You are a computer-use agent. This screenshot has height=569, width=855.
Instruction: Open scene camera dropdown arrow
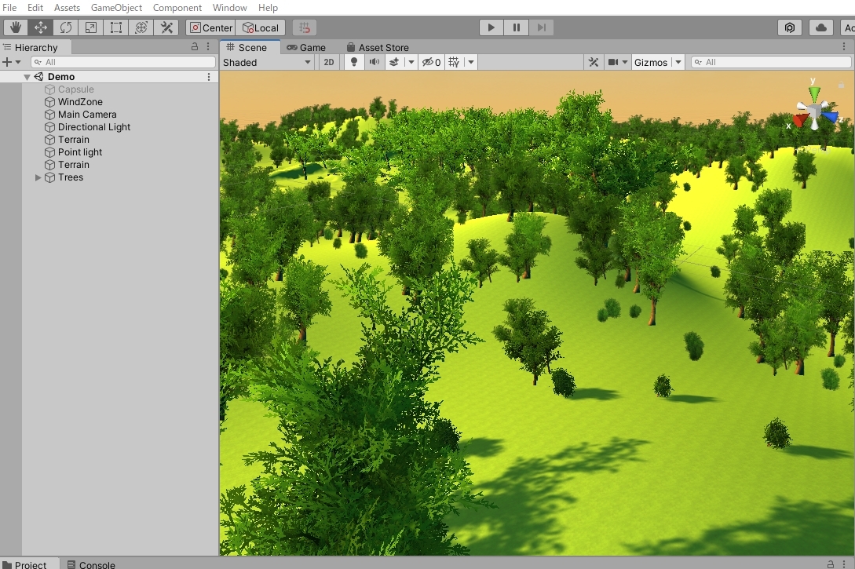(625, 62)
